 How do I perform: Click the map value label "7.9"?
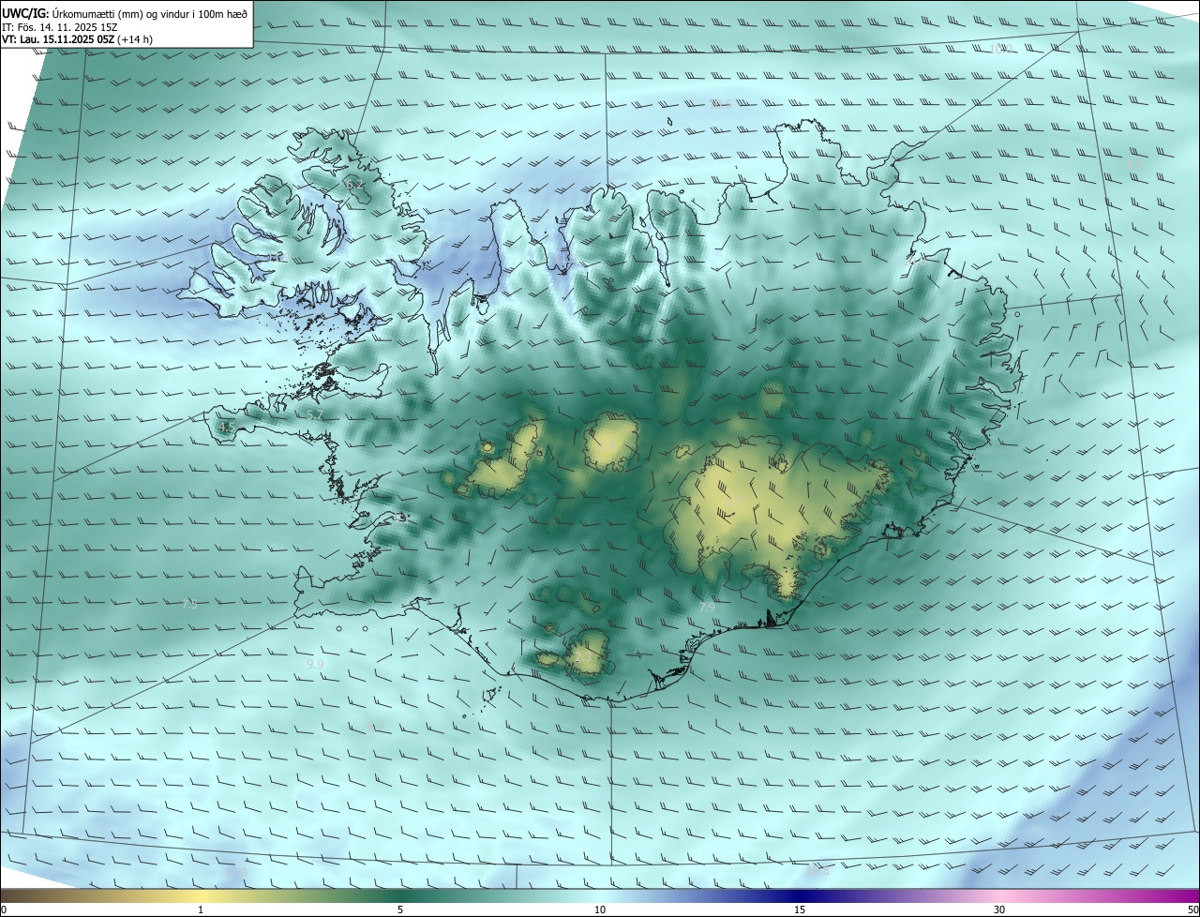707,608
